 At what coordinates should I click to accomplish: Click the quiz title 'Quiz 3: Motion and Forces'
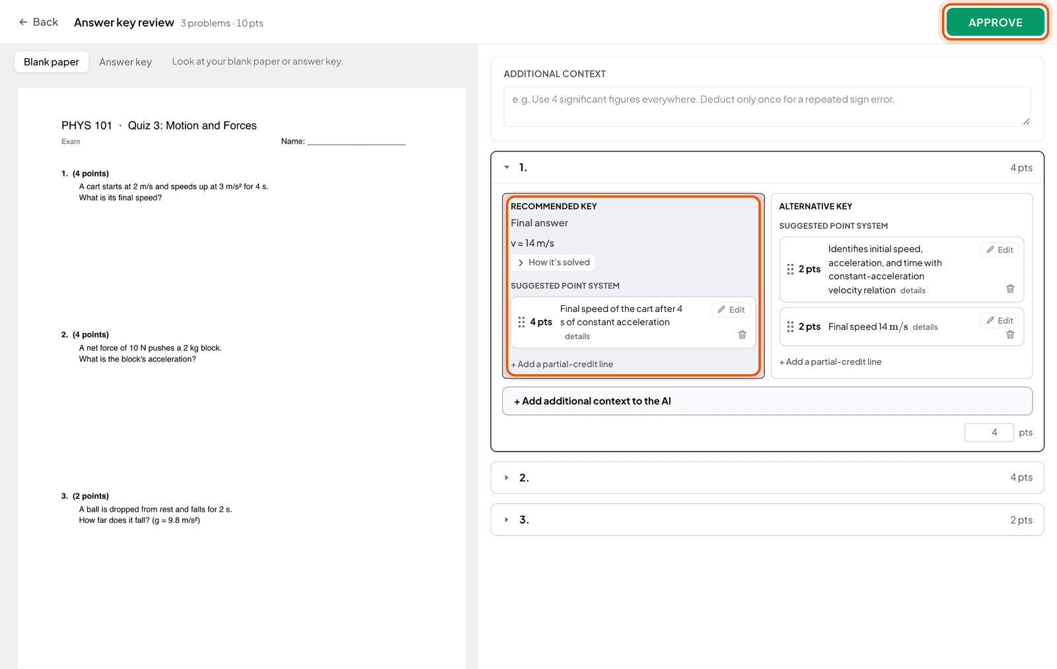(192, 126)
